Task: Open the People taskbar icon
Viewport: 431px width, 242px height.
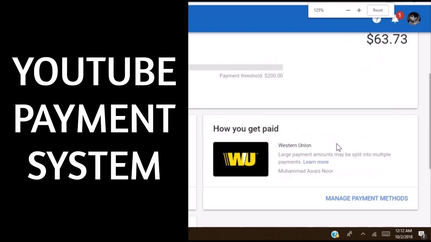Action: point(350,234)
